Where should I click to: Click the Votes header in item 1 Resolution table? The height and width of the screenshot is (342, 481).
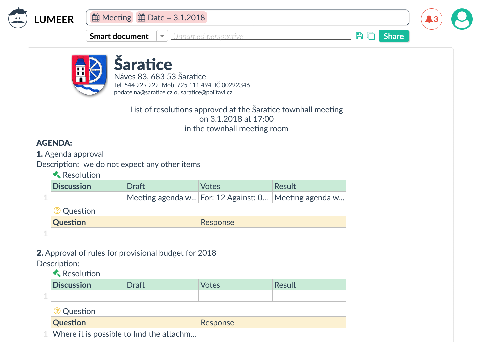[235, 186]
